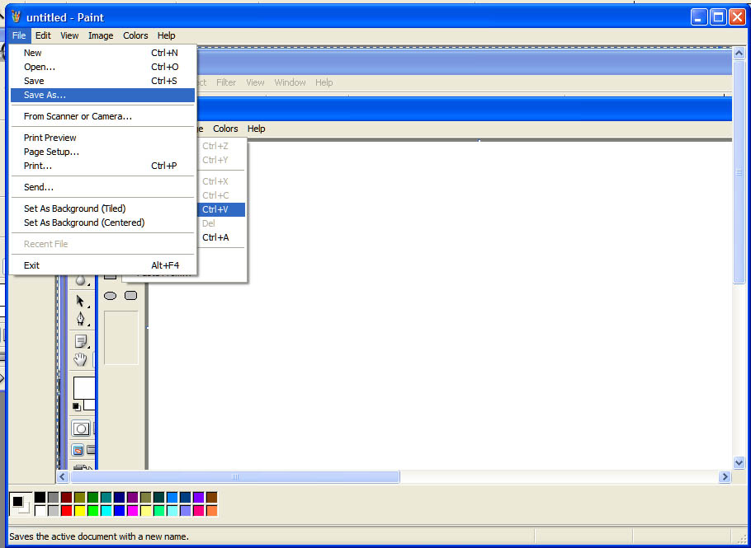Choose From Scanner or Camera... option
The image size is (751, 548).
click(x=78, y=116)
